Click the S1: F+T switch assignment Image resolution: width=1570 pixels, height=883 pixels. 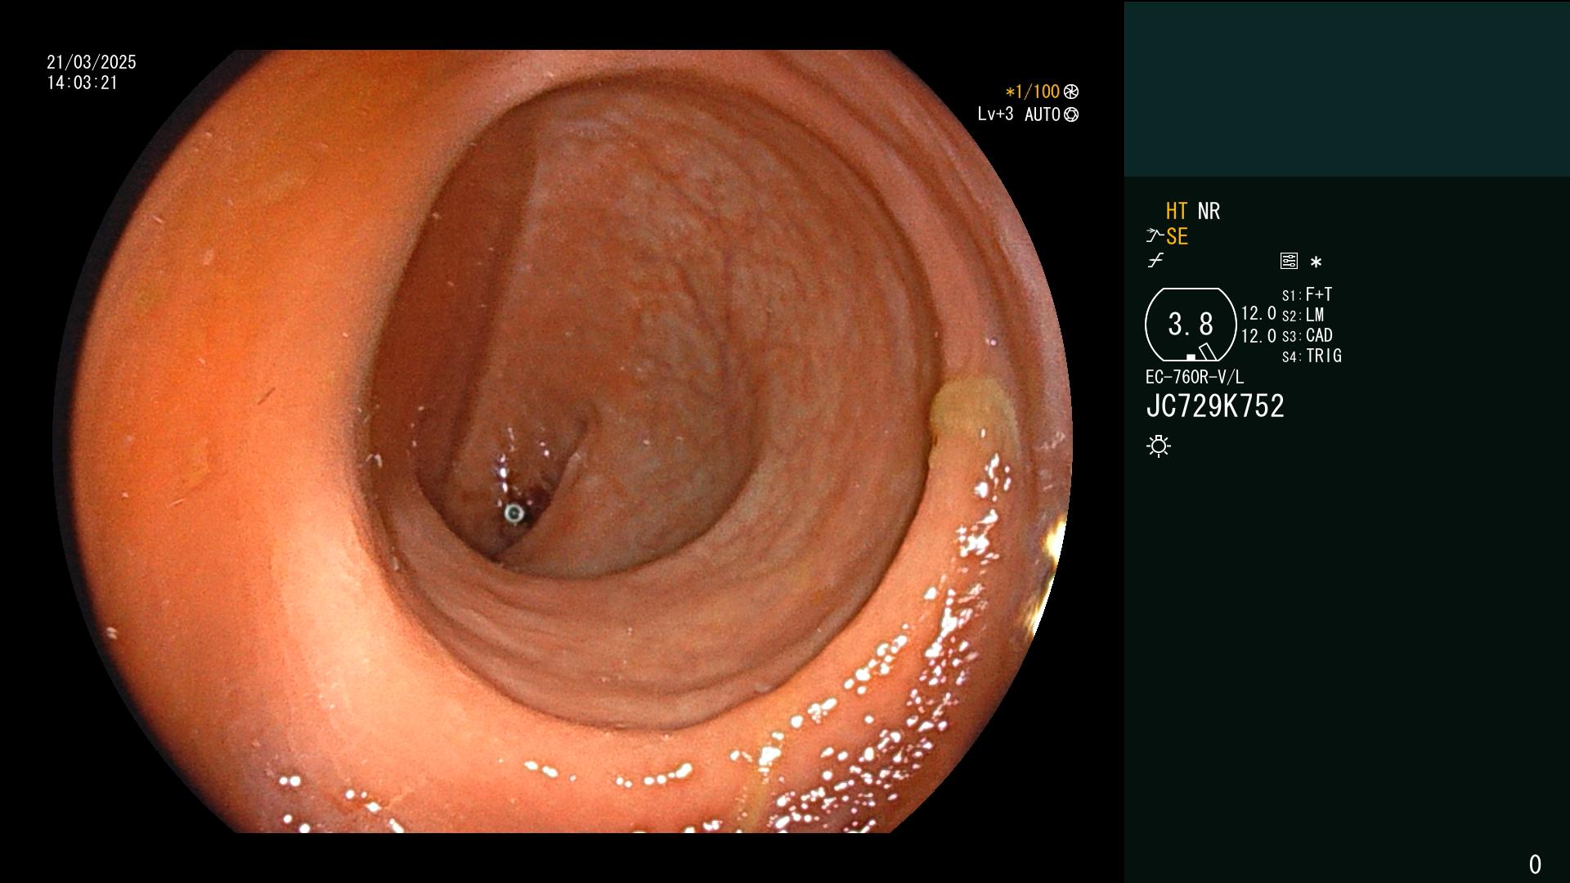[1307, 294]
